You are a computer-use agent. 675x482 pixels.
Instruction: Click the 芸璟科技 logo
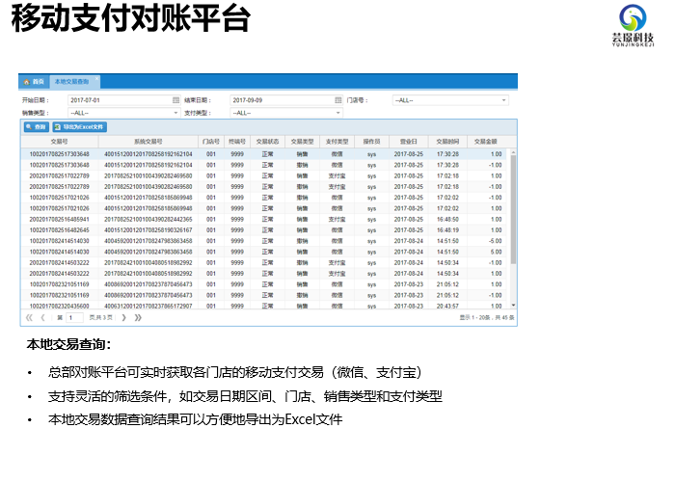633,25
